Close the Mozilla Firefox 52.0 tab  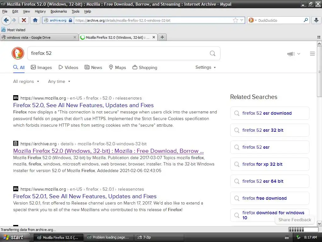(153, 37)
